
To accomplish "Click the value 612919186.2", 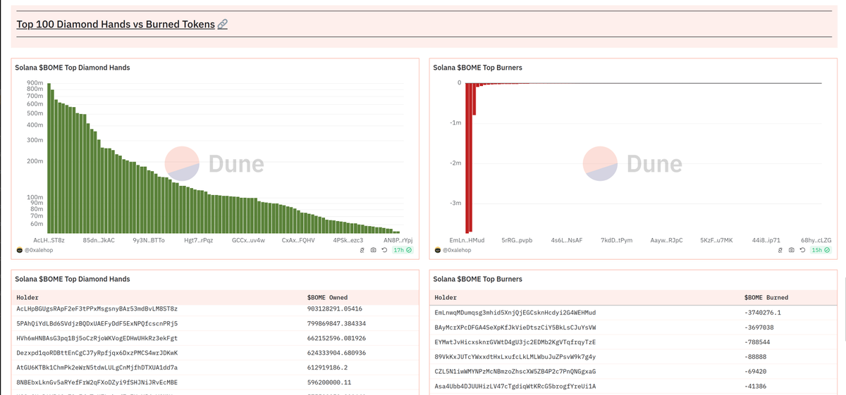I will (327, 368).
